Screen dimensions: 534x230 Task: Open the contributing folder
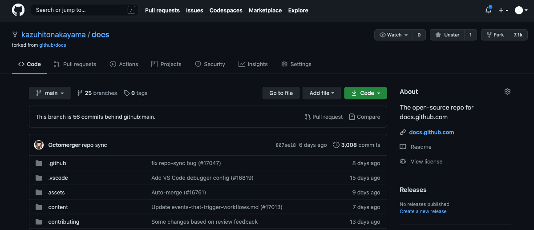click(x=64, y=222)
